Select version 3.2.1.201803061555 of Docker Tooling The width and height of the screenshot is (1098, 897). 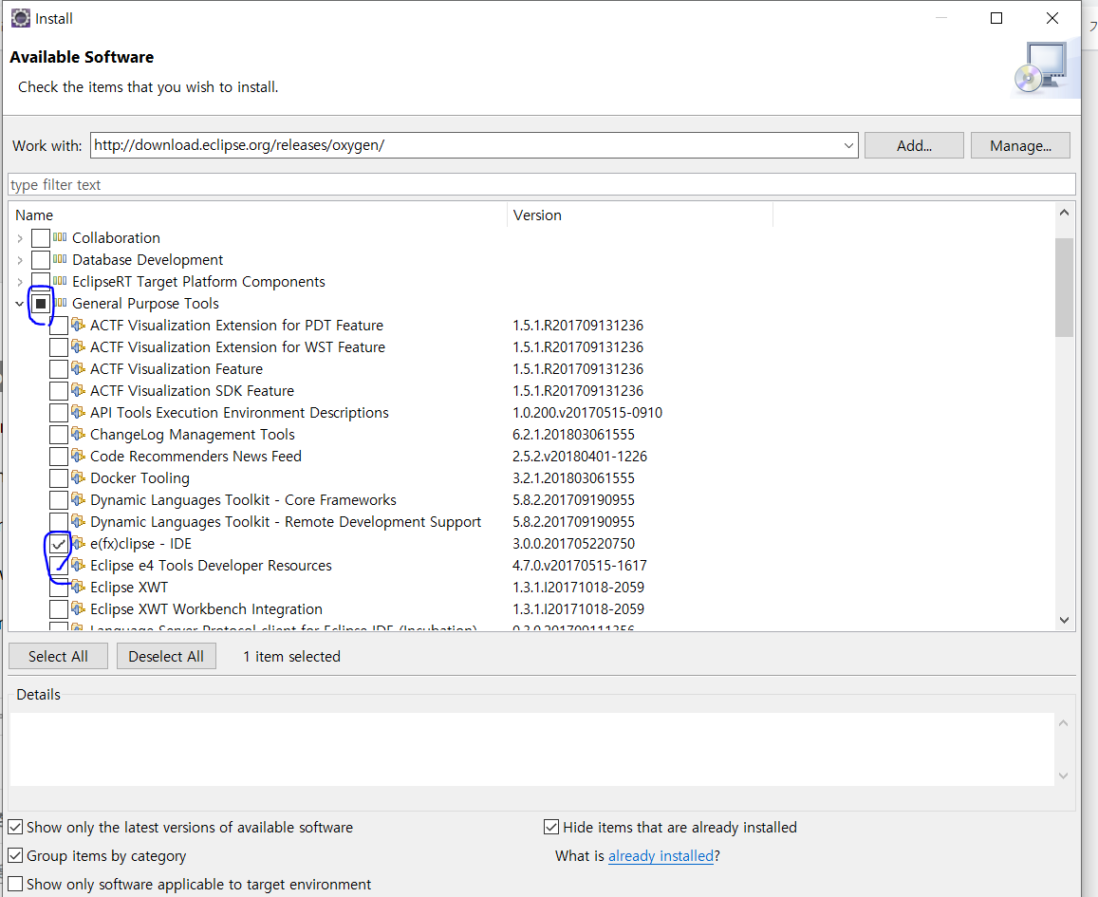pos(573,478)
